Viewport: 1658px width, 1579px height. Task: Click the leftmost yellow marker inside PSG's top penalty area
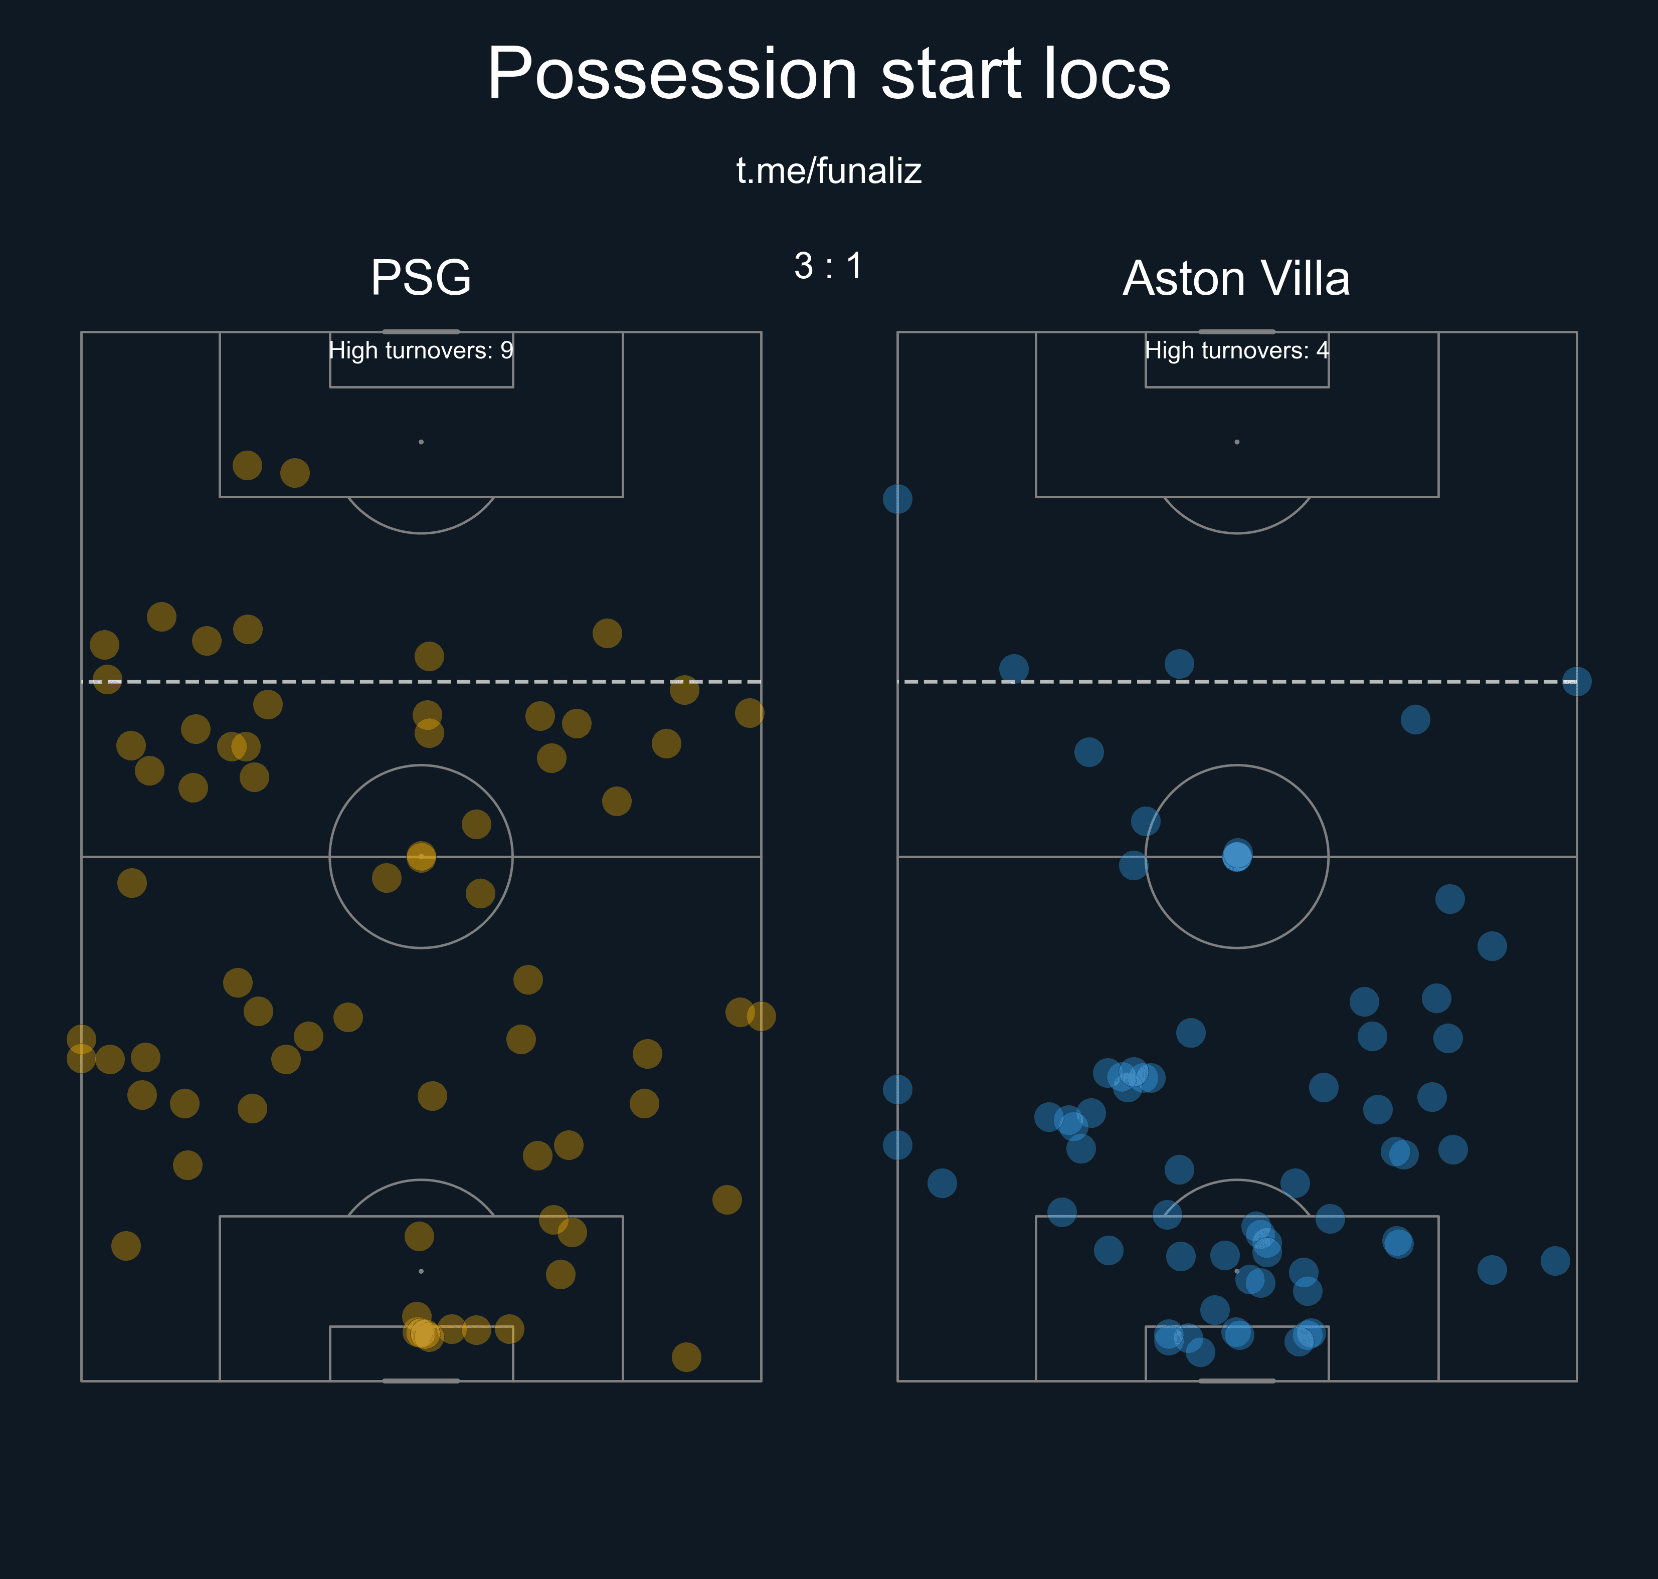pos(247,465)
